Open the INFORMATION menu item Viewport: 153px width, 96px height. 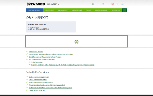tap(63, 10)
